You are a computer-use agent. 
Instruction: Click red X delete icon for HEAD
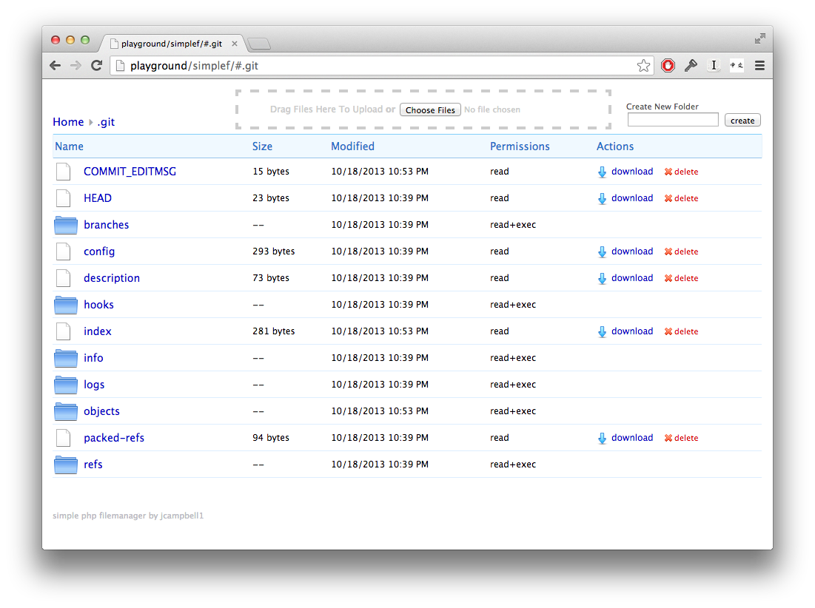[x=668, y=198]
